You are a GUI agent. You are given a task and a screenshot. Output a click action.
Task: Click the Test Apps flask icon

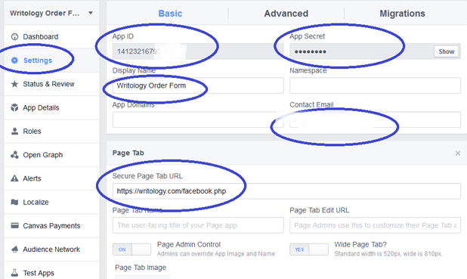pos(14,273)
